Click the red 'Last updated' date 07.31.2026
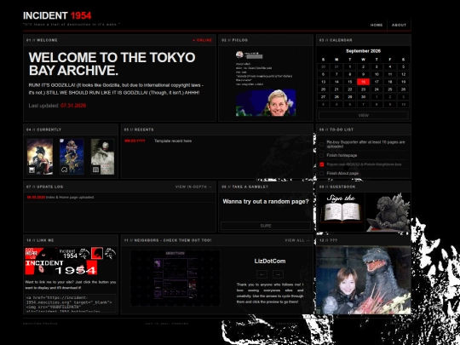Viewport: 460px width, 345px height. 73,106
